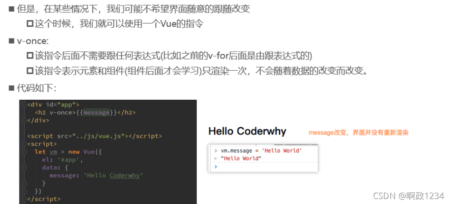451x204 pixels.
Task: Click the blue console input prompt
Action: pyautogui.click(x=216, y=167)
